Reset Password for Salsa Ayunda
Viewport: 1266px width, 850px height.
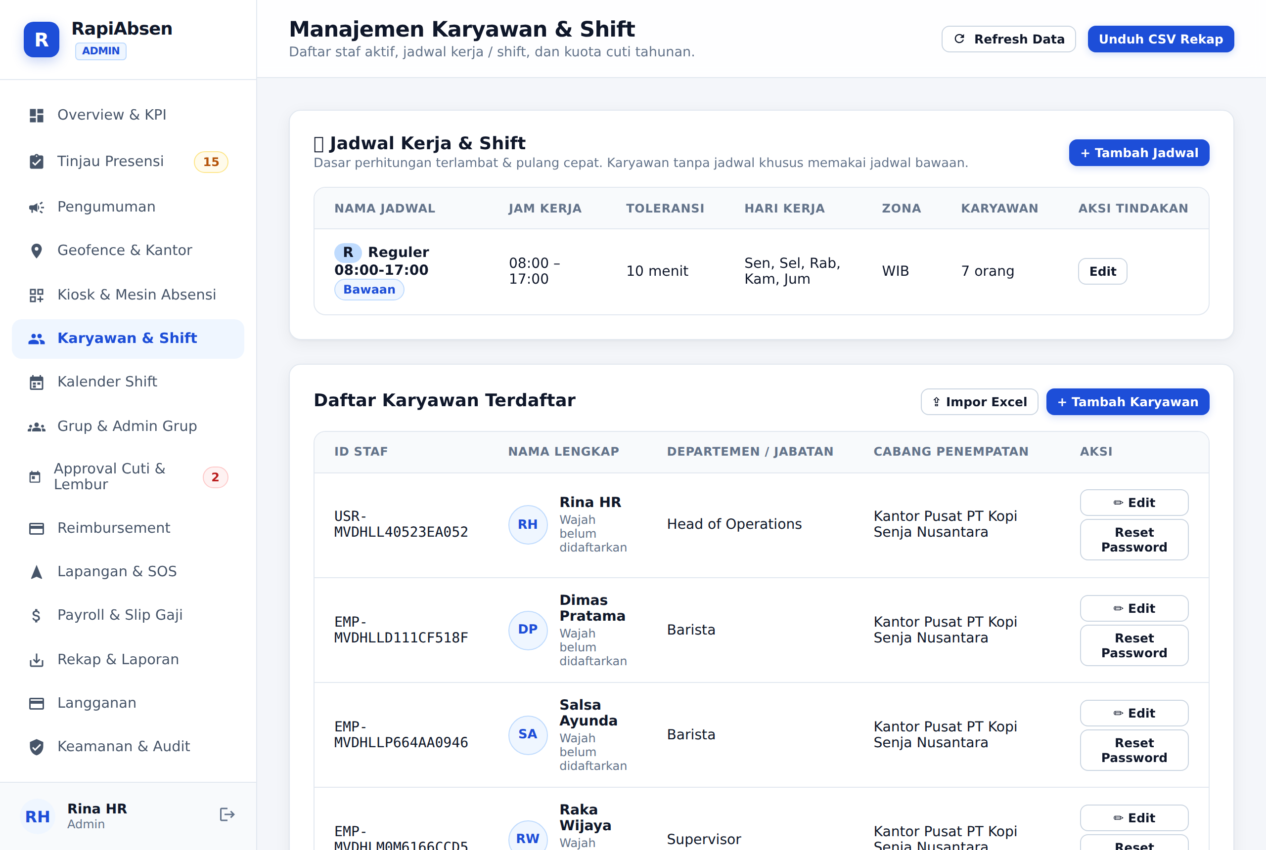pyautogui.click(x=1133, y=750)
